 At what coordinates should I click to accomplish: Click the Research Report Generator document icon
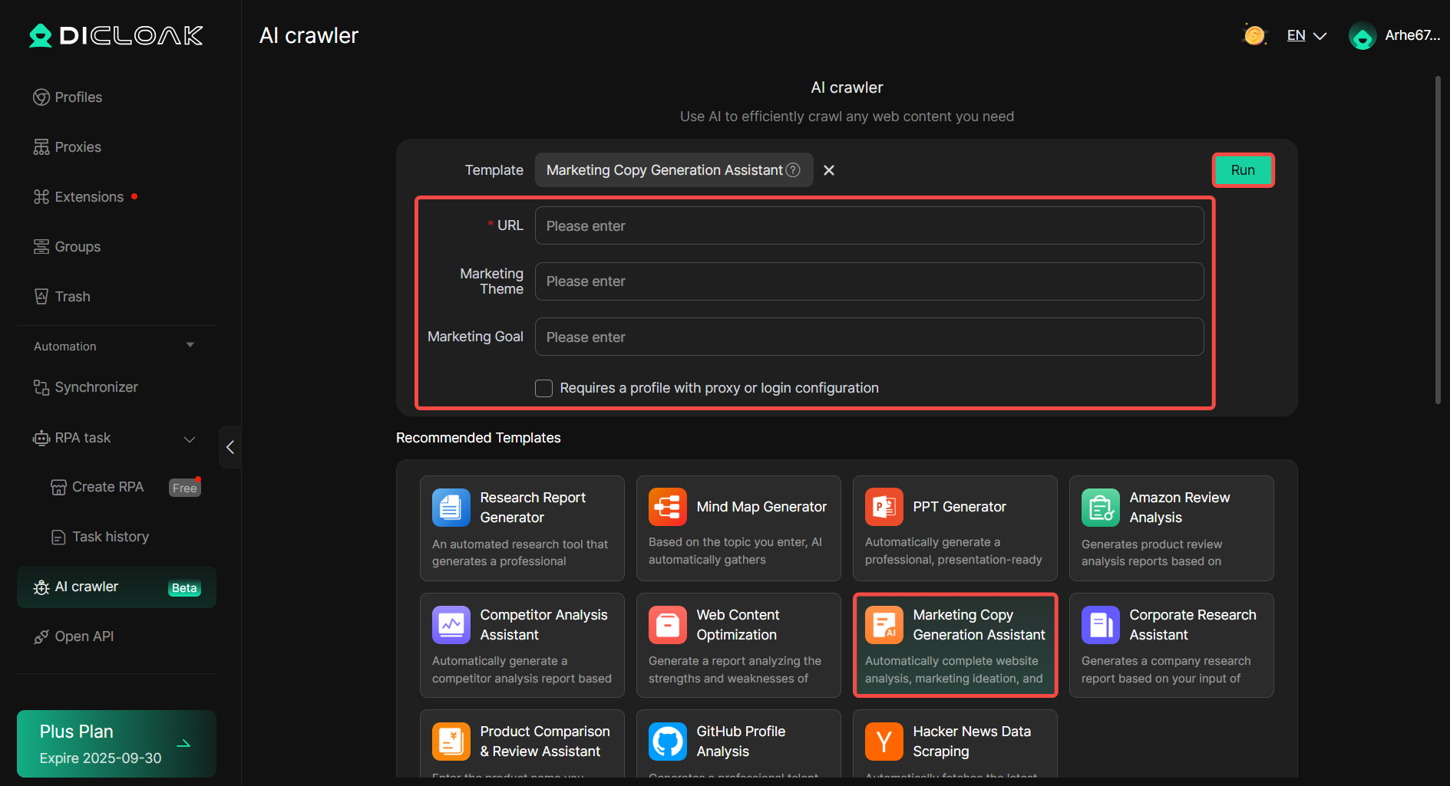tap(451, 508)
